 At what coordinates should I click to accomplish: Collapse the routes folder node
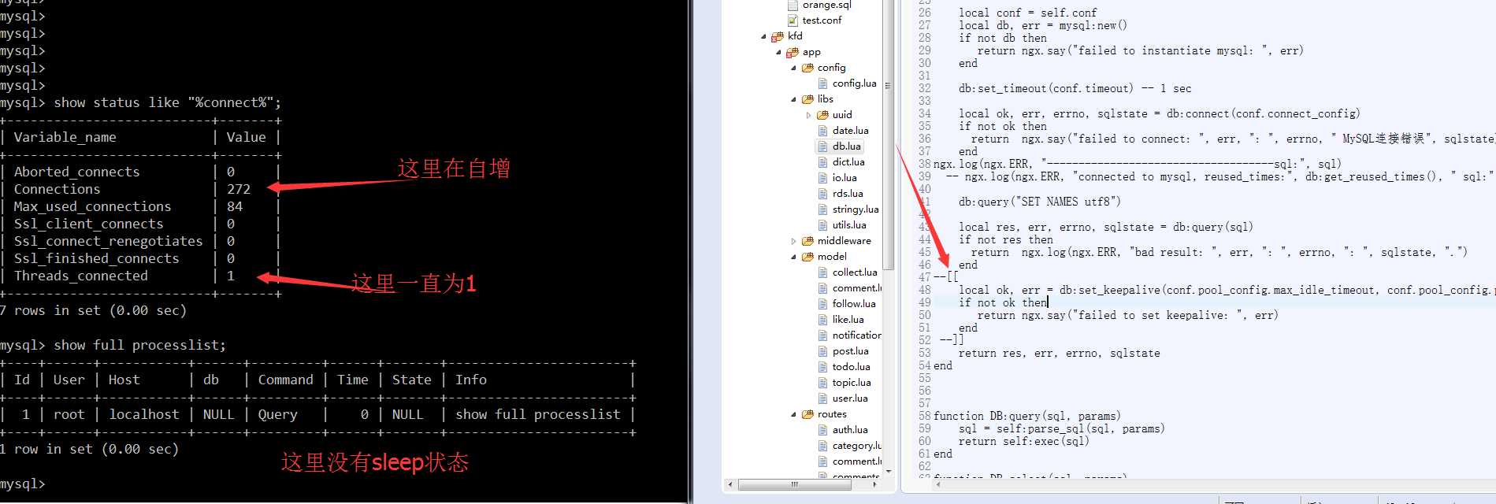[x=793, y=414]
